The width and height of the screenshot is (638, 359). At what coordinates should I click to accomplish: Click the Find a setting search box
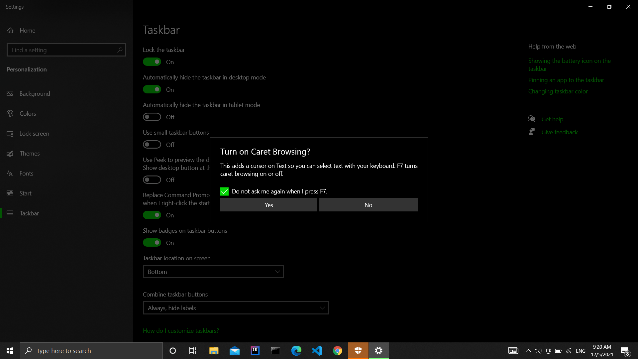pyautogui.click(x=66, y=50)
